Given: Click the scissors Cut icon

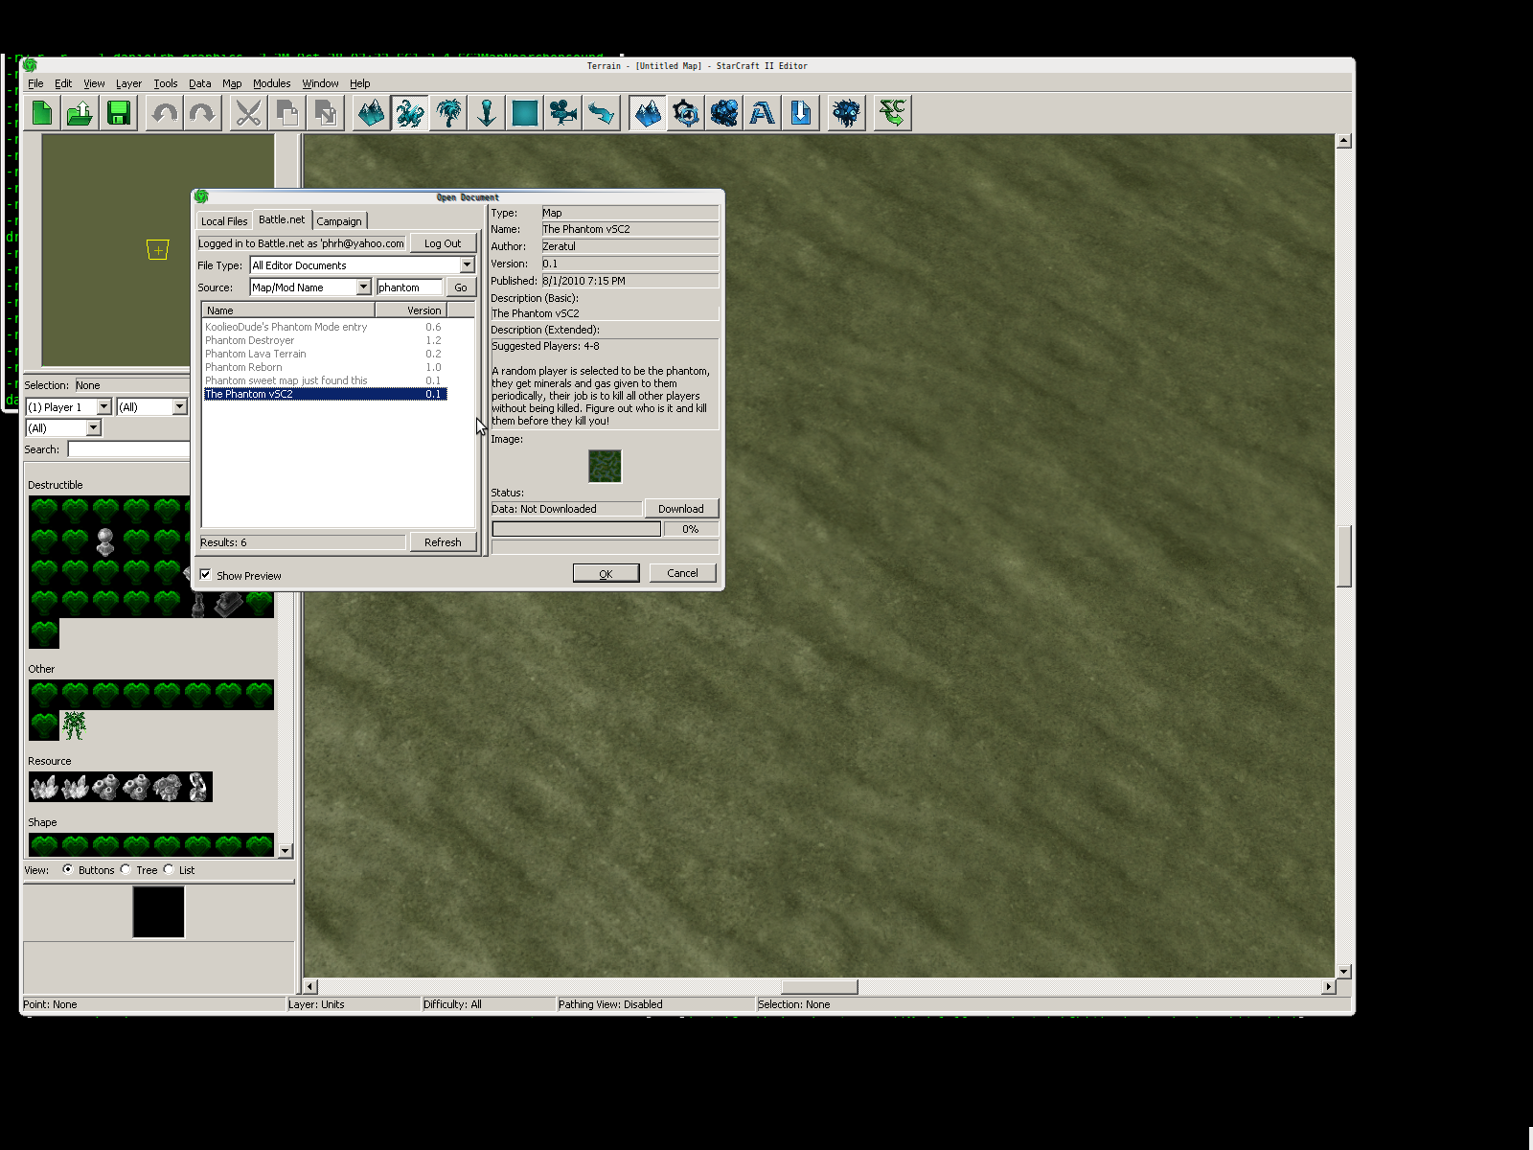Looking at the screenshot, I should (248, 113).
